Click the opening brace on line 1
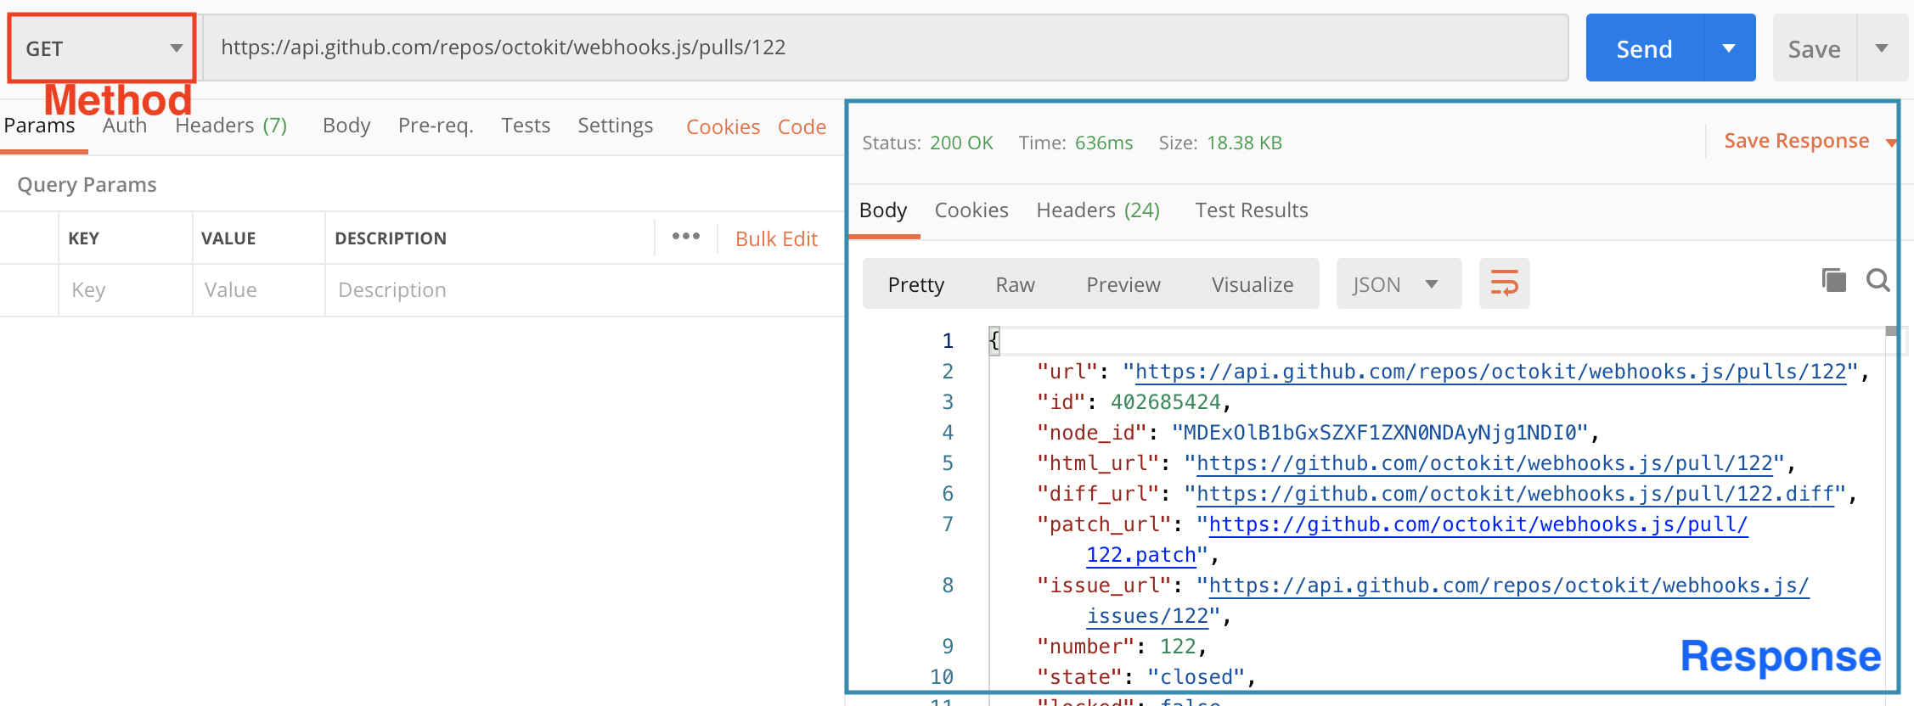1914x706 pixels. point(994,341)
